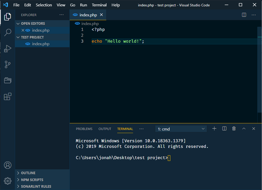Split the terminal panel
262x190 pixels.
point(224,129)
